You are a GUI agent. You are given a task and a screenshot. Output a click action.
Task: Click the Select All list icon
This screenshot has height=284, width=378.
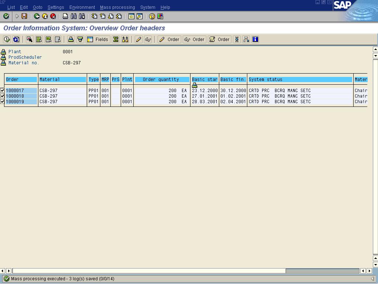point(39,39)
